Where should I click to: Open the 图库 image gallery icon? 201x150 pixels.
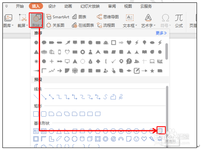click(x=8, y=18)
